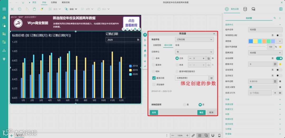
Task: Add a 自定义行为 item with plus button
Action: [x=275, y=93]
